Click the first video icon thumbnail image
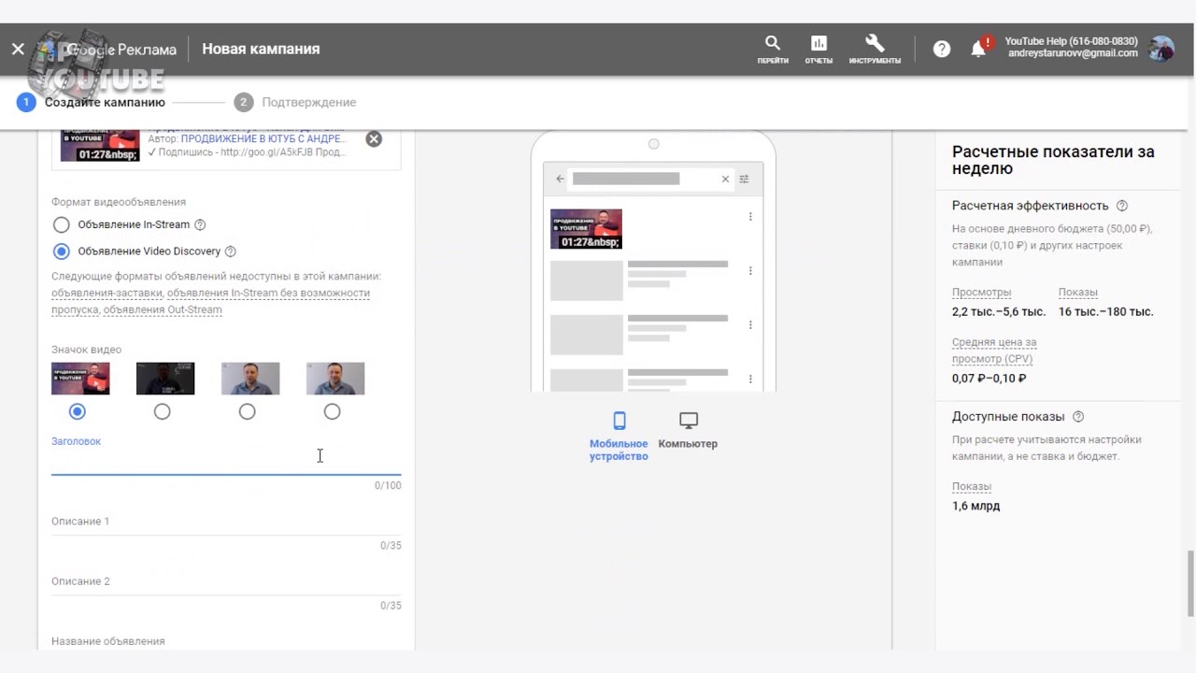This screenshot has height=673, width=1196. tap(80, 379)
